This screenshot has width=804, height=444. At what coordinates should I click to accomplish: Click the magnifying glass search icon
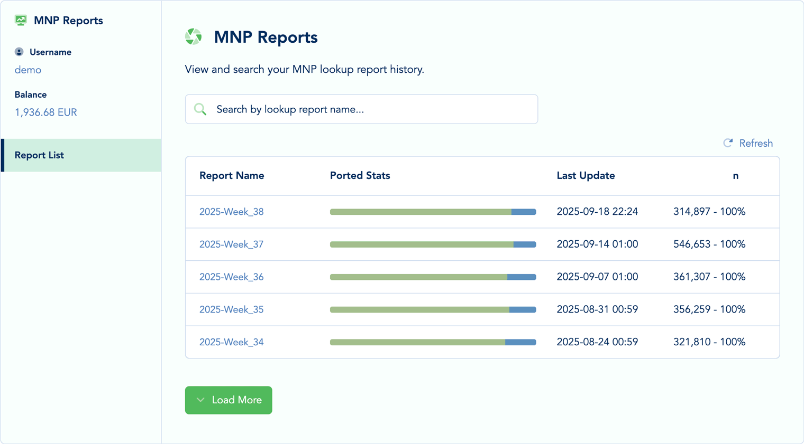pyautogui.click(x=200, y=109)
